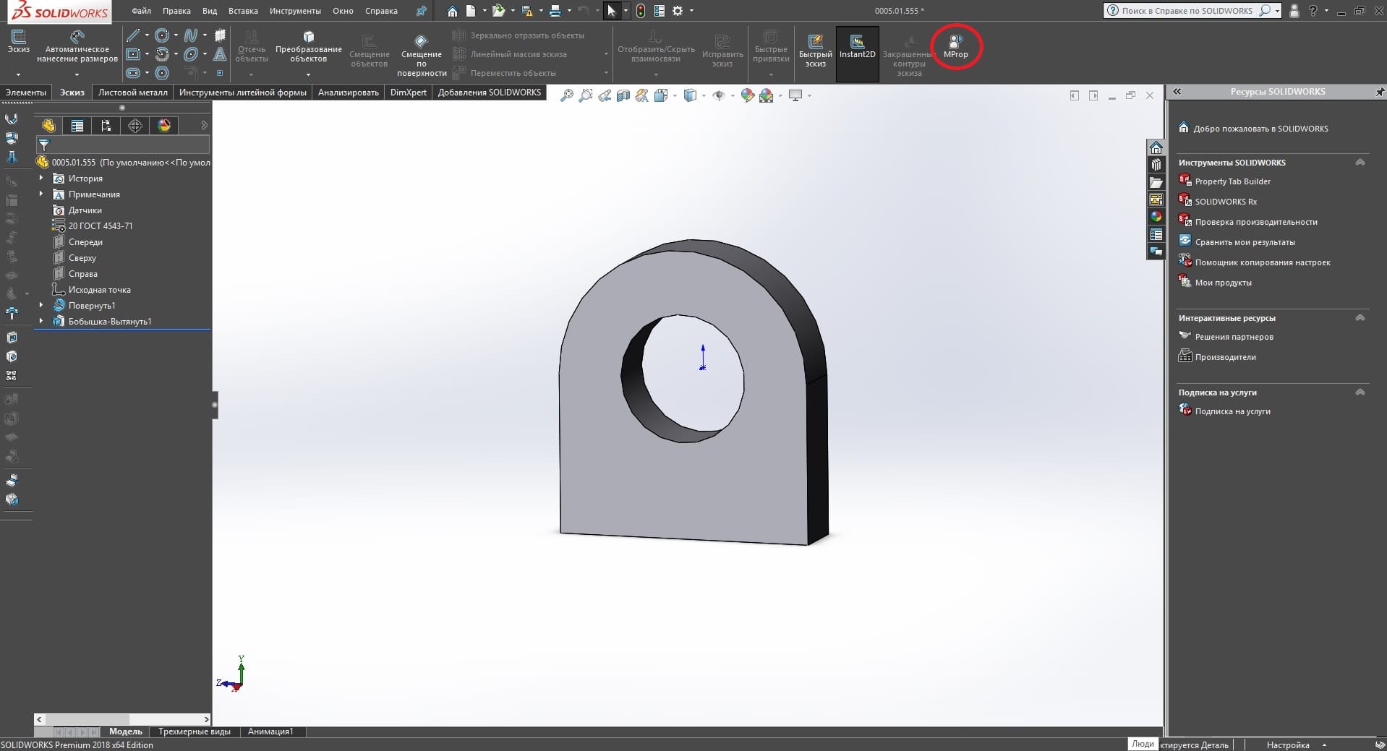Click the feature tree filter funnel icon
The image size is (1387, 751).
pos(44,145)
